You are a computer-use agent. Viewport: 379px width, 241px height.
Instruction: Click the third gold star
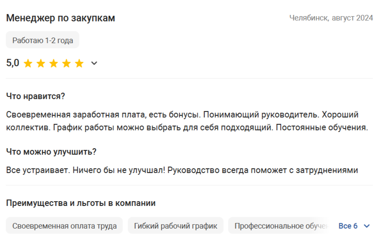tap(54, 63)
